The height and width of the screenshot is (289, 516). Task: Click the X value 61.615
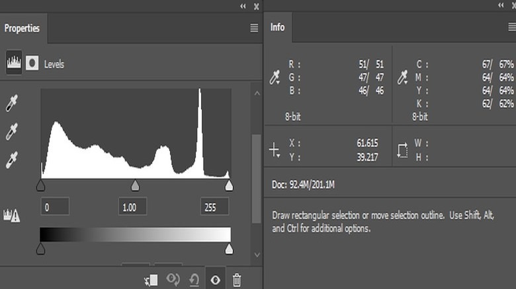pyautogui.click(x=367, y=143)
